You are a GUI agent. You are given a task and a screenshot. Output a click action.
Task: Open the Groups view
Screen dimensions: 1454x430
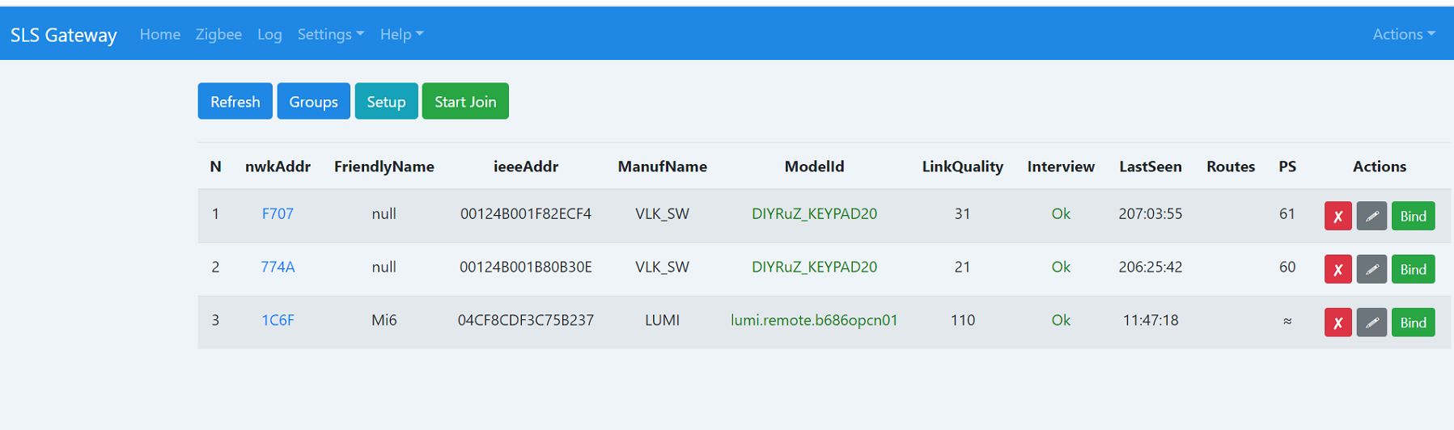pos(313,101)
